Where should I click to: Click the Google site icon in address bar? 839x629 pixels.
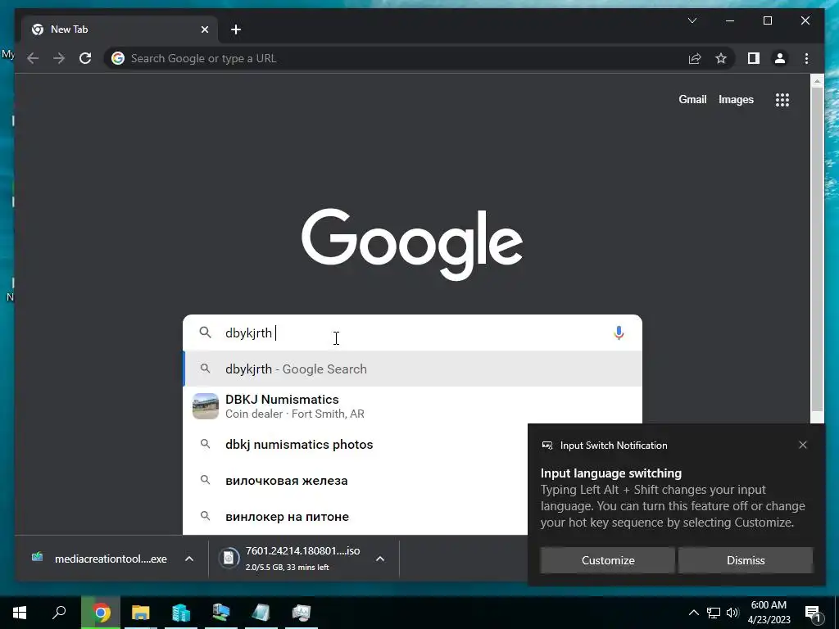pos(118,58)
